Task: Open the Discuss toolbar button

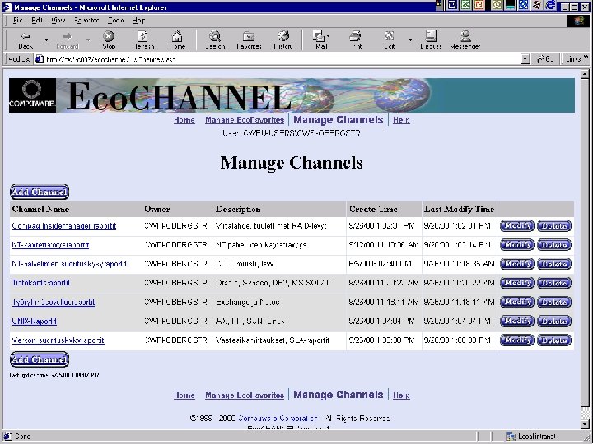Action: pos(431,40)
